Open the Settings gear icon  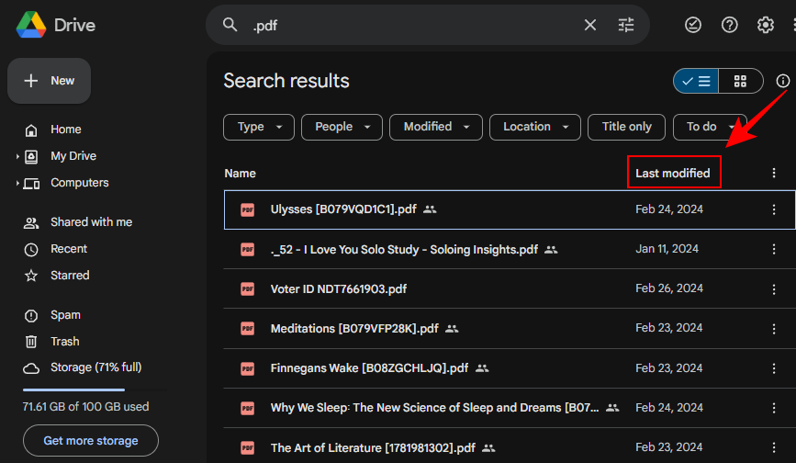click(766, 25)
